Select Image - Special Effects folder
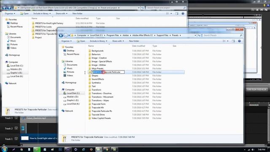The image size is (270, 152). [x=102, y=61]
